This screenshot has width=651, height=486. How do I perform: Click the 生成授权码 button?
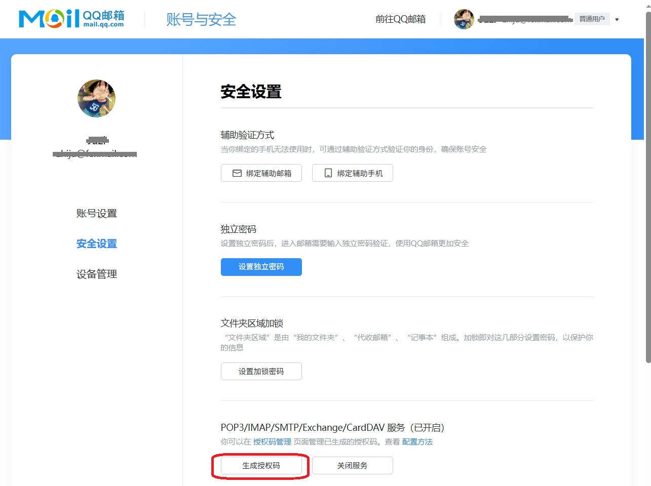point(261,466)
